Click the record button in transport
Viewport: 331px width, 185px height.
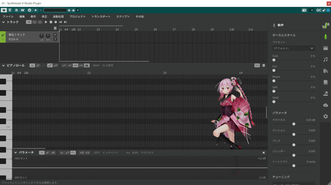click(56, 22)
